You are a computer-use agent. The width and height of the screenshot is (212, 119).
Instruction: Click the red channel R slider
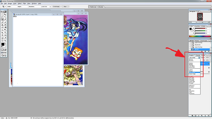pyautogui.click(x=200, y=28)
